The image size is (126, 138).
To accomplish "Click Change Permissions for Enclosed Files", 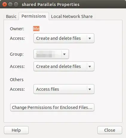I will [x=52, y=107].
